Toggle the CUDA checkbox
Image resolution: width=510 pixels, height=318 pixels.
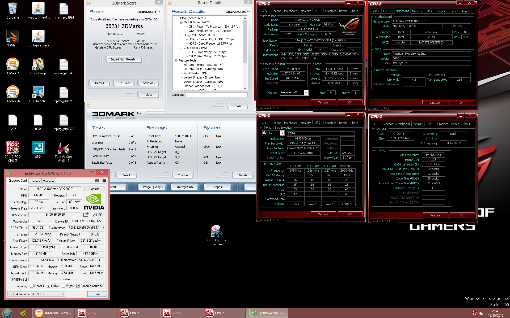(48, 286)
